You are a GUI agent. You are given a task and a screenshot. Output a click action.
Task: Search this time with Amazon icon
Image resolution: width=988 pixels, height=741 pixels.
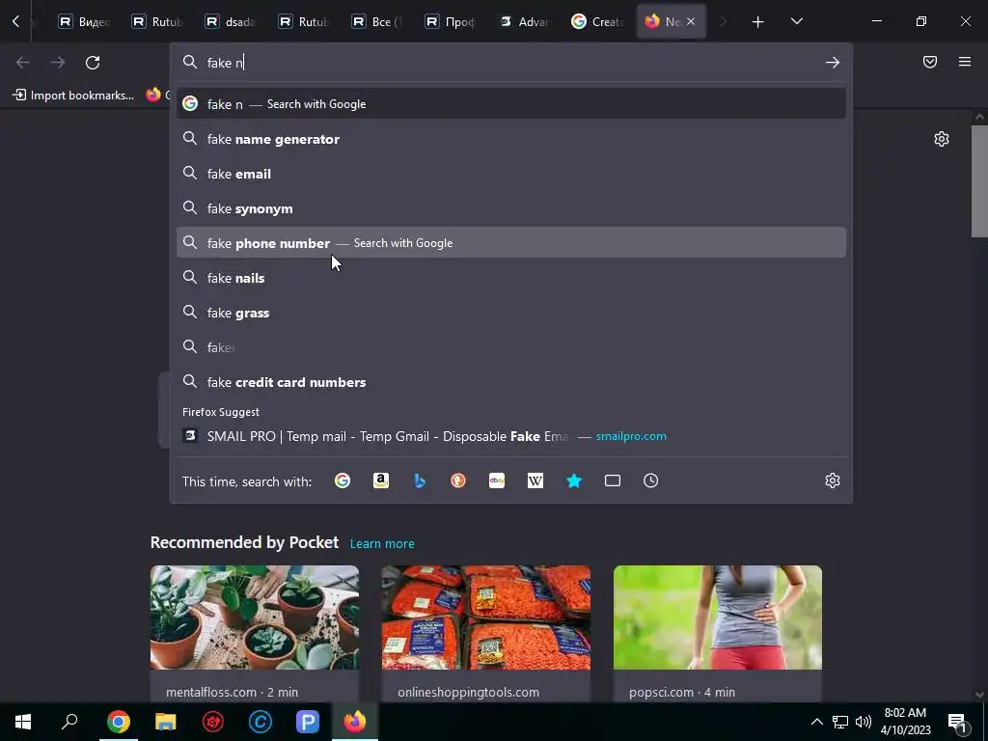pos(380,480)
